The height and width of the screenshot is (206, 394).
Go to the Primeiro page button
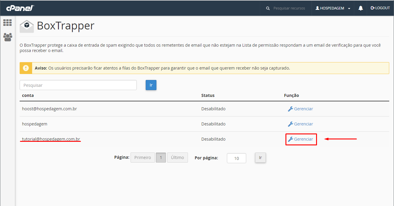(143, 158)
